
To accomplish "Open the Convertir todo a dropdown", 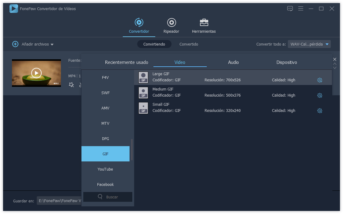I will [x=309, y=44].
